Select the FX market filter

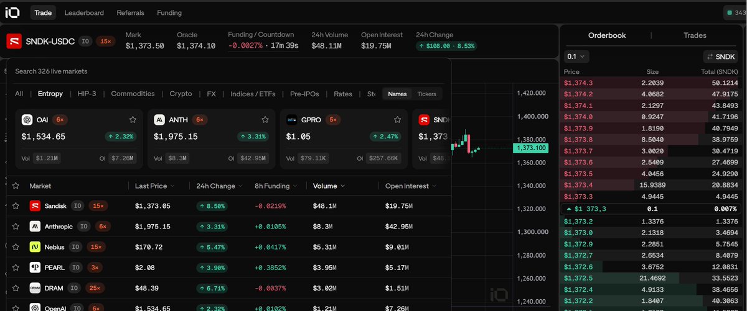click(x=211, y=94)
